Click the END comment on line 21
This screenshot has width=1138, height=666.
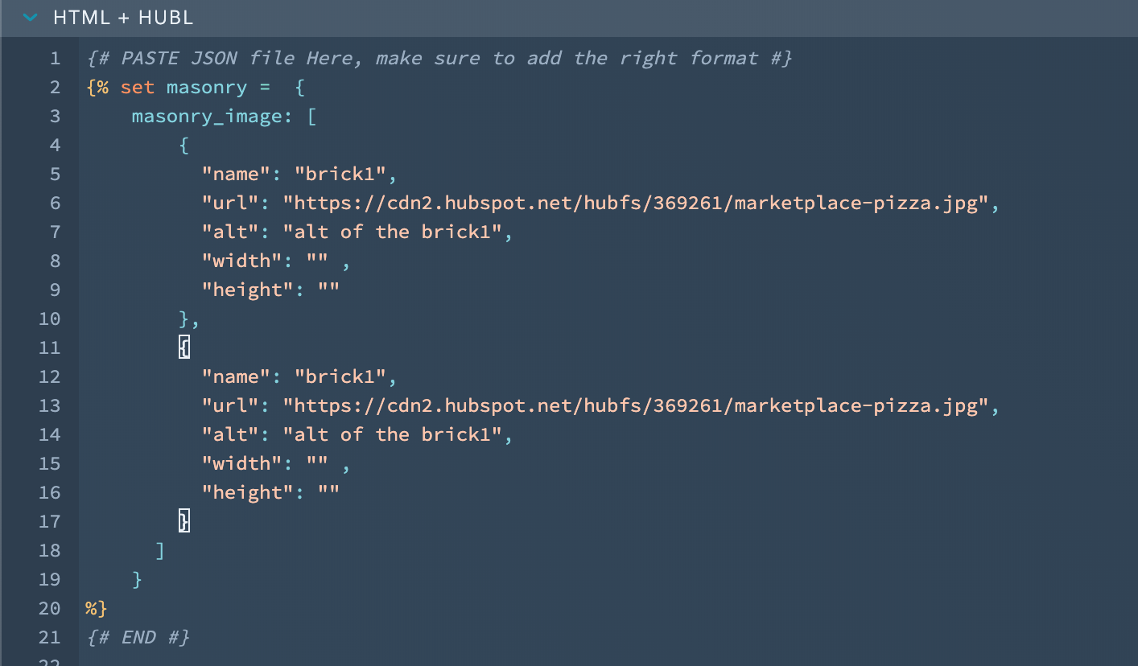(x=137, y=637)
